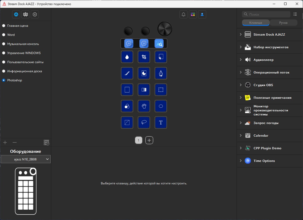Select the up-arrow octagon key on the touch strip
Image resolution: width=303 pixels, height=220 pixels.
click(129, 43)
